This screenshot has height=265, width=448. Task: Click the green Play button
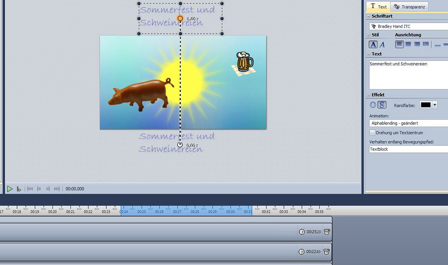10,189
